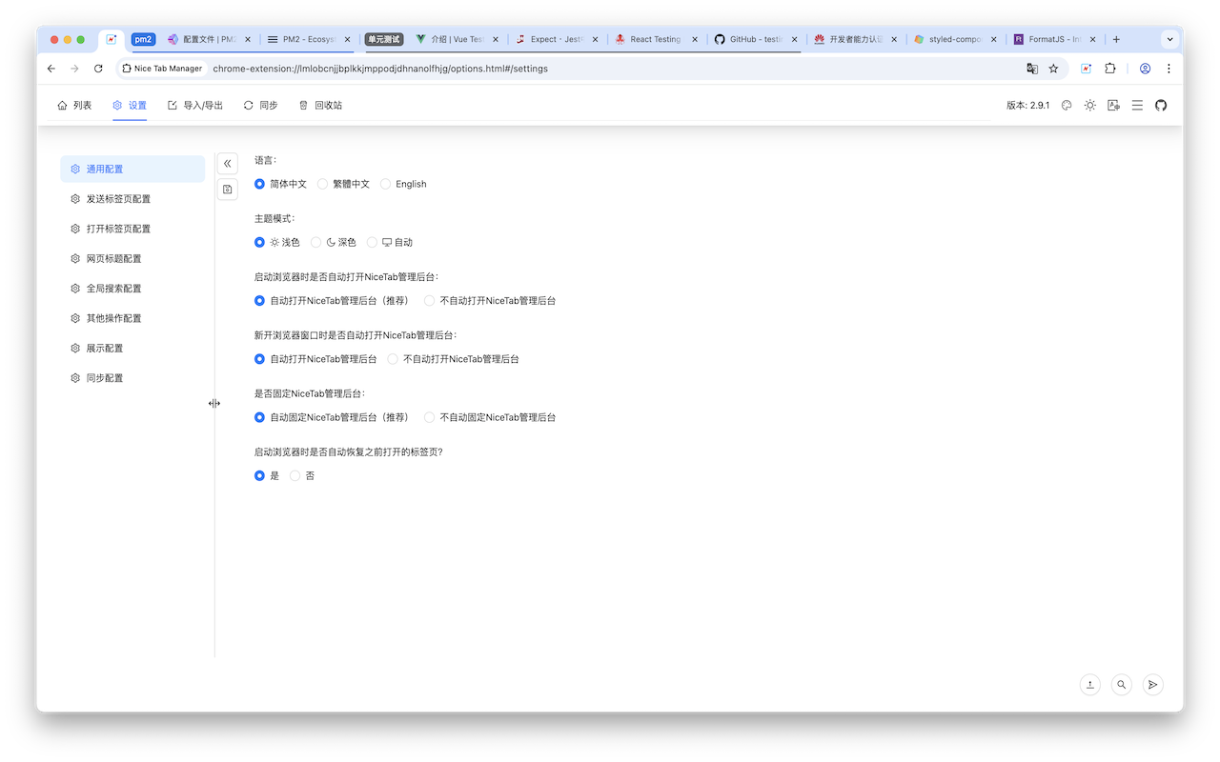Screen dimensions: 1220x762
Task: Select 通用配置 in the sidebar
Action: (132, 169)
